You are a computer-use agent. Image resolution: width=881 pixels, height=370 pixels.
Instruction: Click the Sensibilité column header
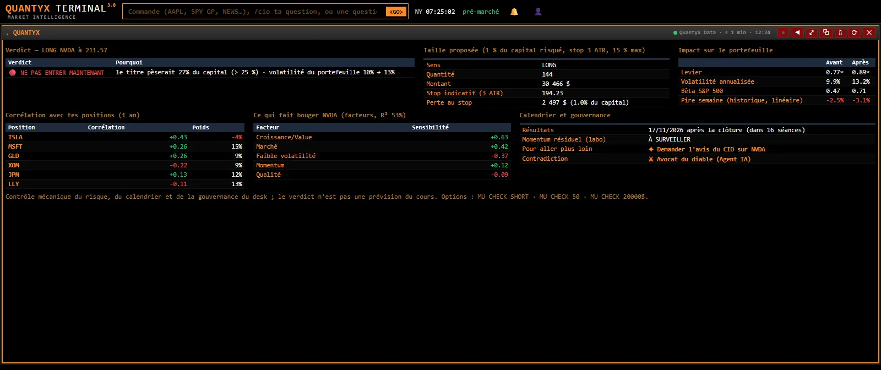tap(430, 127)
